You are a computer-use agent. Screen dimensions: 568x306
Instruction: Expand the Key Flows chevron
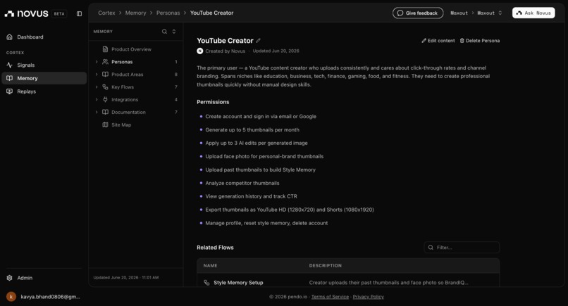pos(97,87)
